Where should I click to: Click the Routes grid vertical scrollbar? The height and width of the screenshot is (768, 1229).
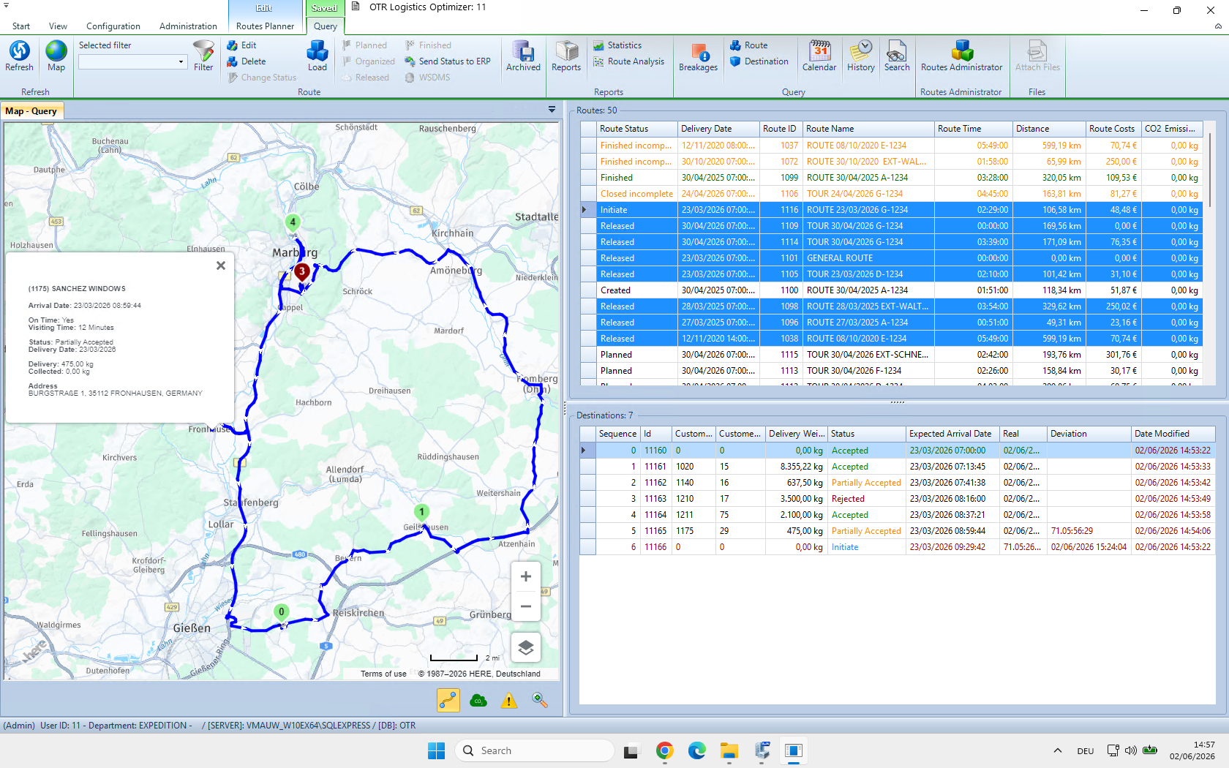tap(1210, 168)
